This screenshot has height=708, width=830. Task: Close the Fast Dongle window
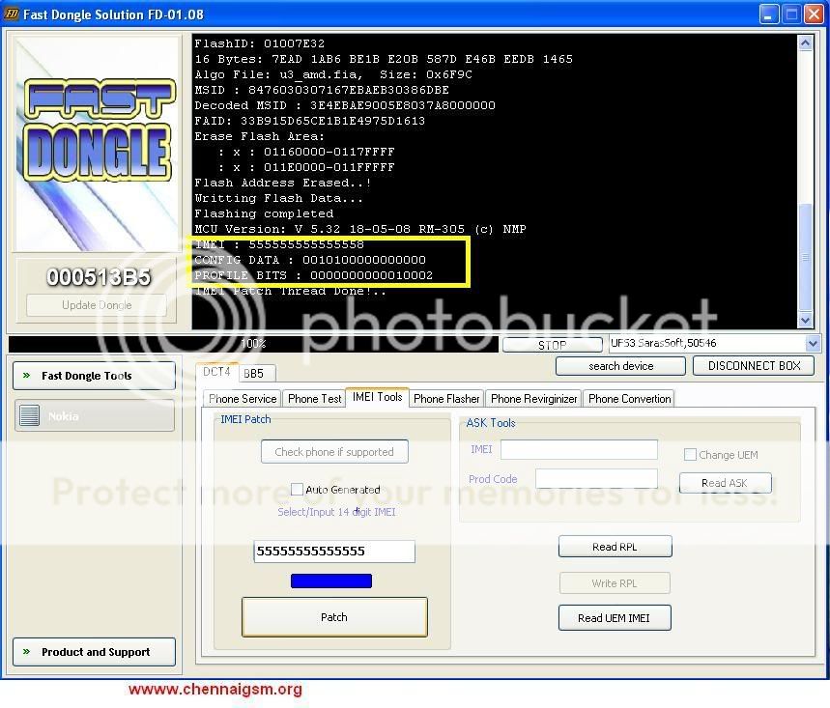(x=814, y=14)
